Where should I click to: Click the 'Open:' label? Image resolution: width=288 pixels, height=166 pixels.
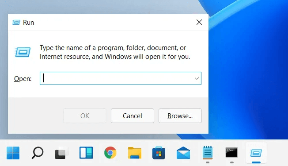(x=23, y=79)
